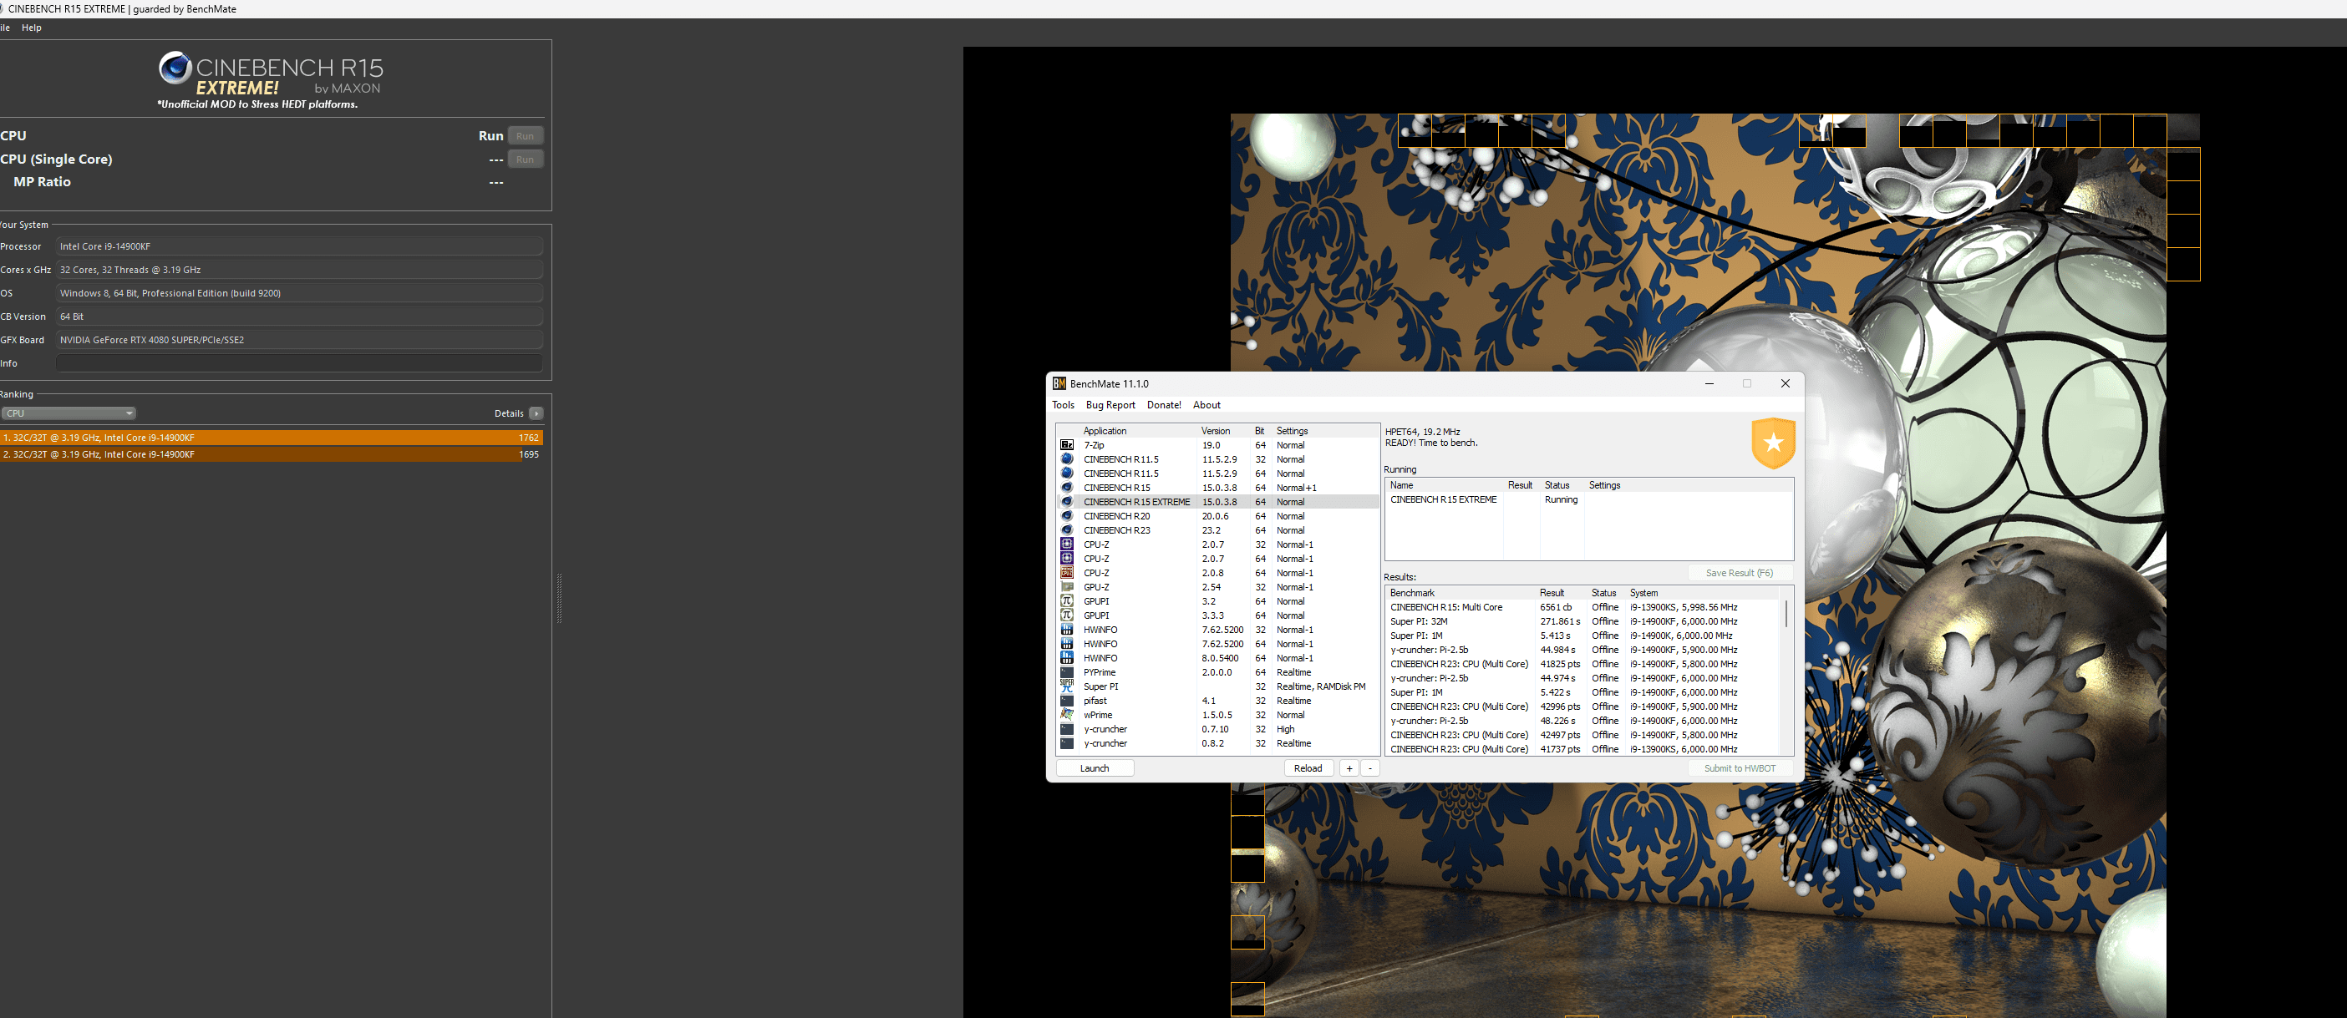2347x1018 pixels.
Task: Select result 'CINEBENCH R15: Multi Core' 6561 cb
Action: pos(1582,607)
